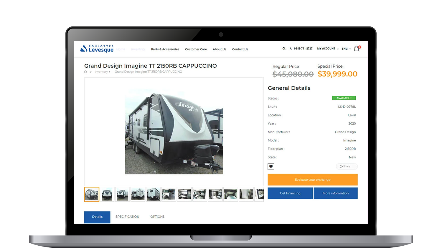Switch to the SPECIFICATION tab
Screen dimensions: 442x248
tap(127, 217)
